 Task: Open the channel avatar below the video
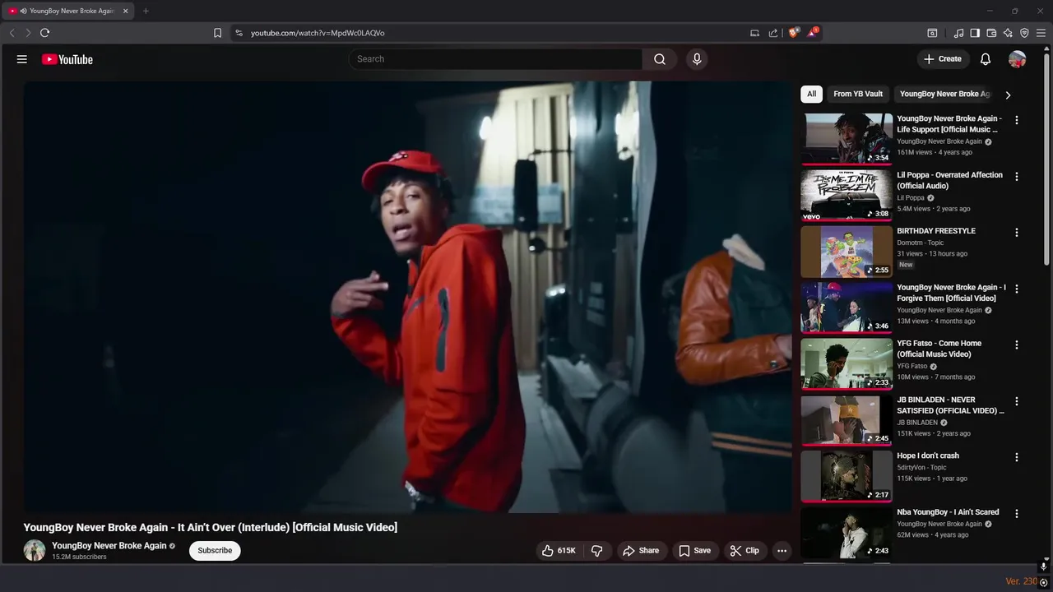pos(35,551)
